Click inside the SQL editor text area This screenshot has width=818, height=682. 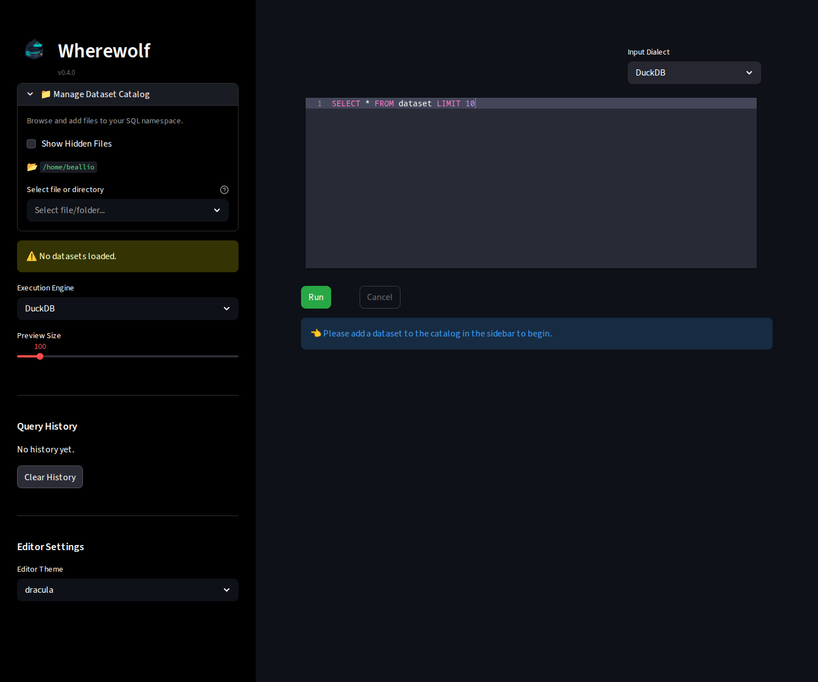531,183
